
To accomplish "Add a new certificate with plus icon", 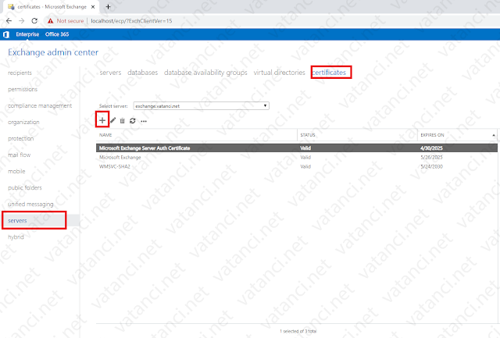I will (x=102, y=120).
